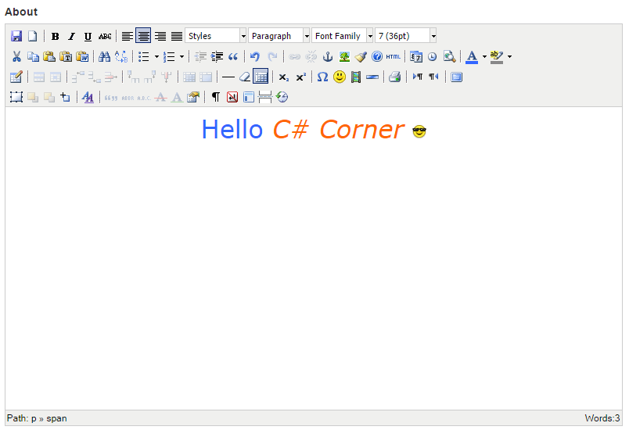Open the emoticons smiley picker
Screen dimensions: 629x430
pos(340,77)
